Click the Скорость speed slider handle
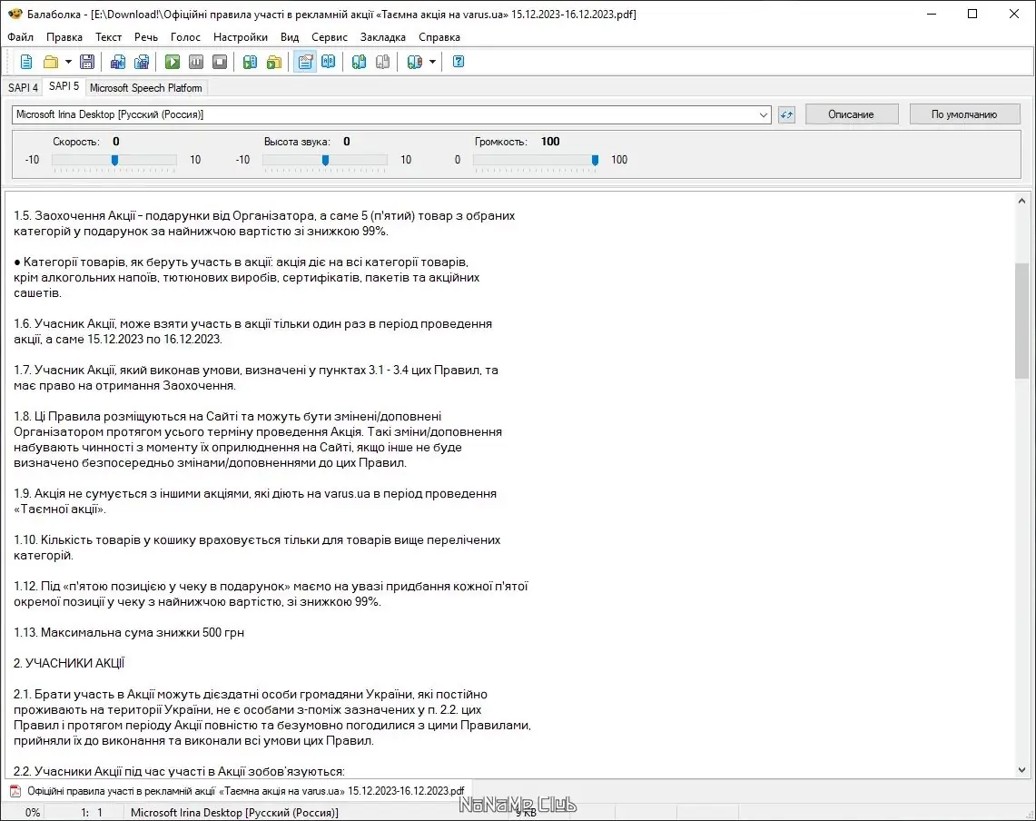 click(x=115, y=160)
